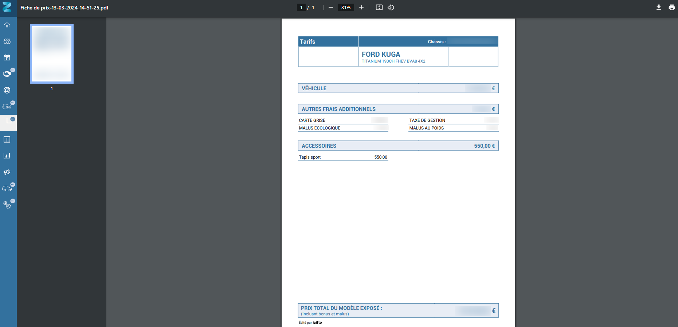The height and width of the screenshot is (327, 678).
Task: Click the Incluant bonus et malus note
Action: point(325,314)
